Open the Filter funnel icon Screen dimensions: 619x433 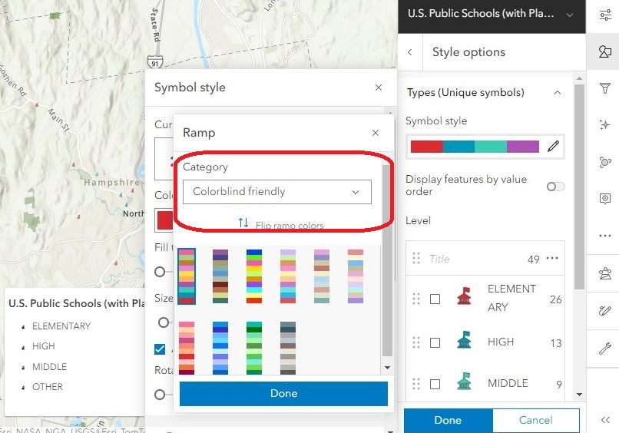click(604, 88)
